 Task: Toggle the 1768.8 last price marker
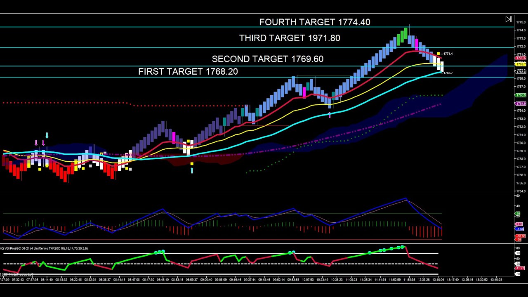(520, 71)
